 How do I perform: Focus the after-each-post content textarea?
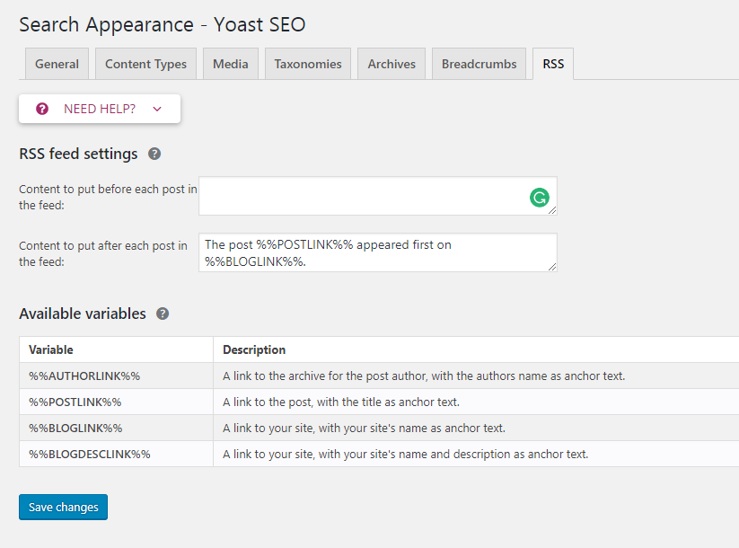(378, 252)
